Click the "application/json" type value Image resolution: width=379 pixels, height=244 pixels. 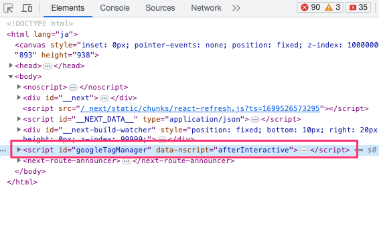pos(205,119)
